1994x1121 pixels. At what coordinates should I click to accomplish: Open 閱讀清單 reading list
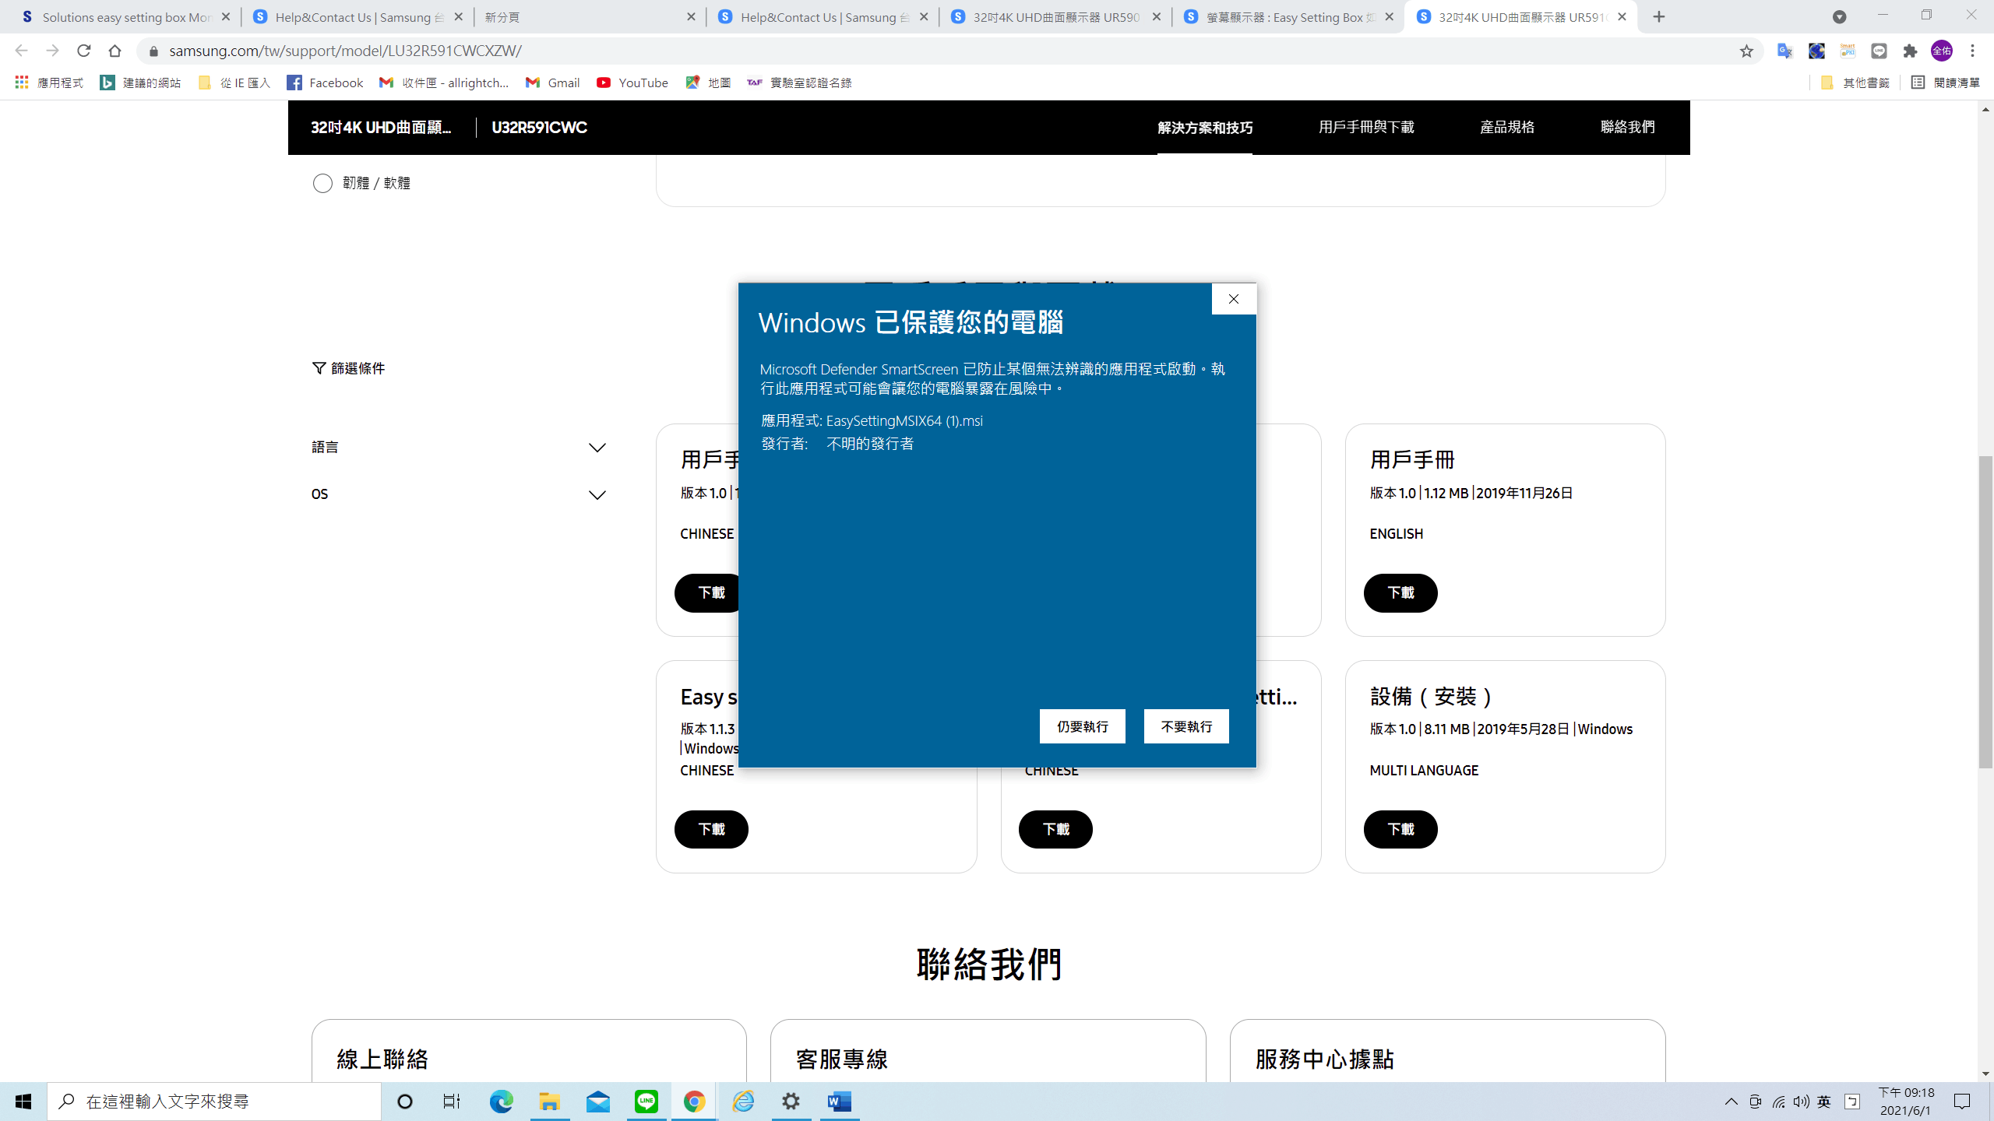tap(1945, 83)
